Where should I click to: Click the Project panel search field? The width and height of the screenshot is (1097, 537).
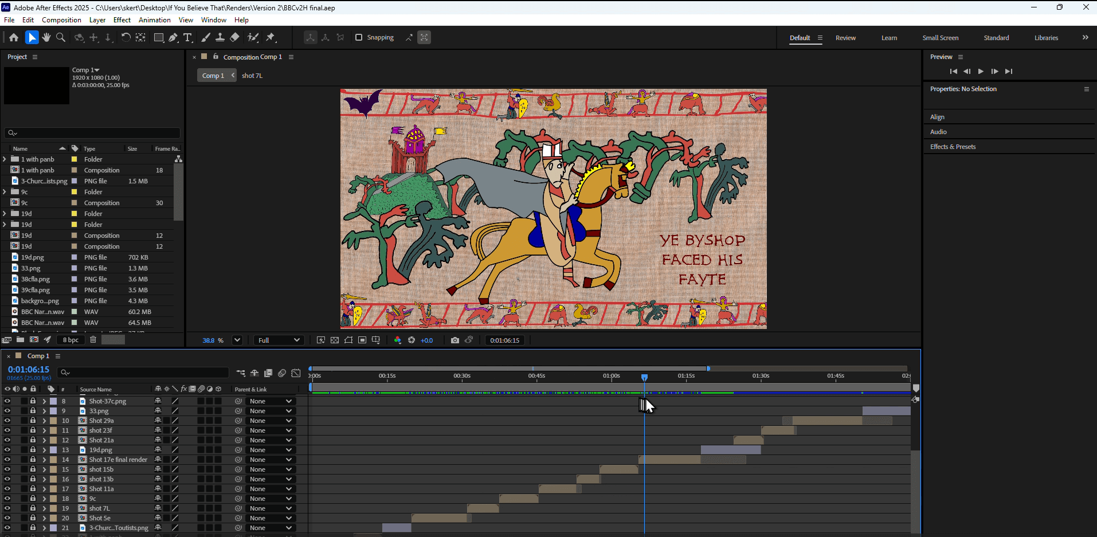(x=92, y=133)
